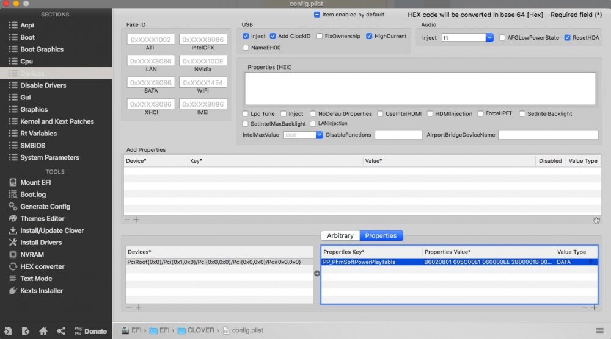This screenshot has height=339, width=611.
Task: Enable the Lpc Tune checkbox
Action: click(245, 114)
